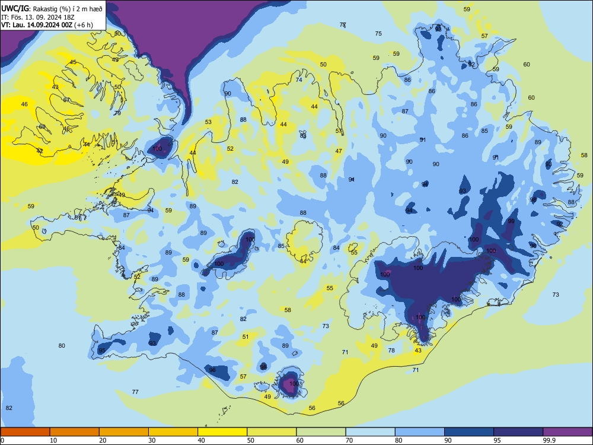Pick the pale yellow 50–60 legend swatch
This screenshot has height=445, width=593.
click(272, 432)
